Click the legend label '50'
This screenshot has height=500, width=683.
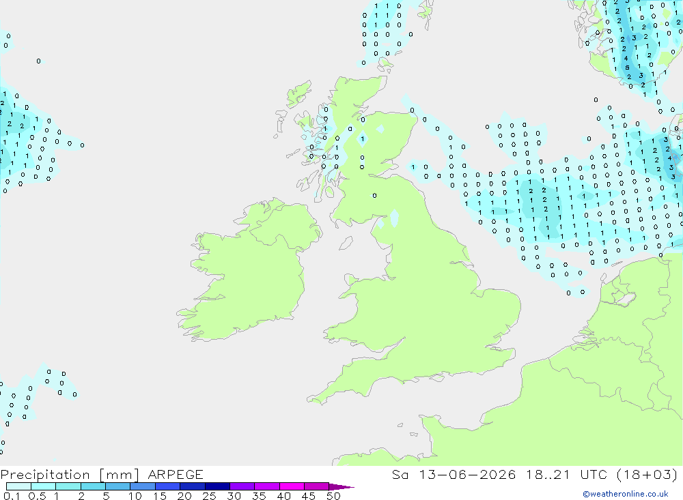pos(333,496)
